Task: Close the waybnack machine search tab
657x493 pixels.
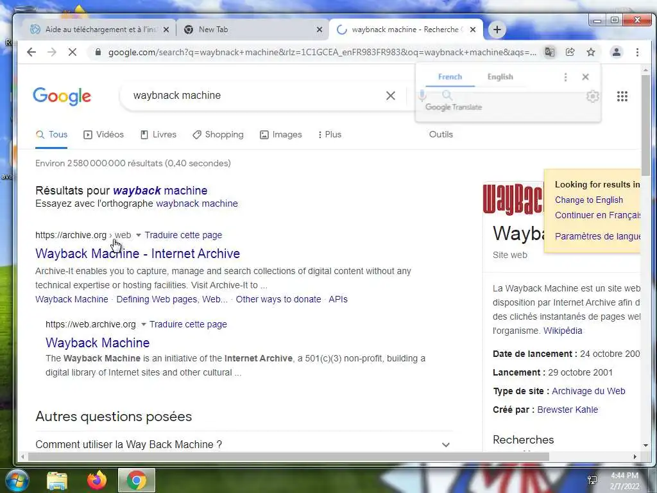Action: coord(473,30)
